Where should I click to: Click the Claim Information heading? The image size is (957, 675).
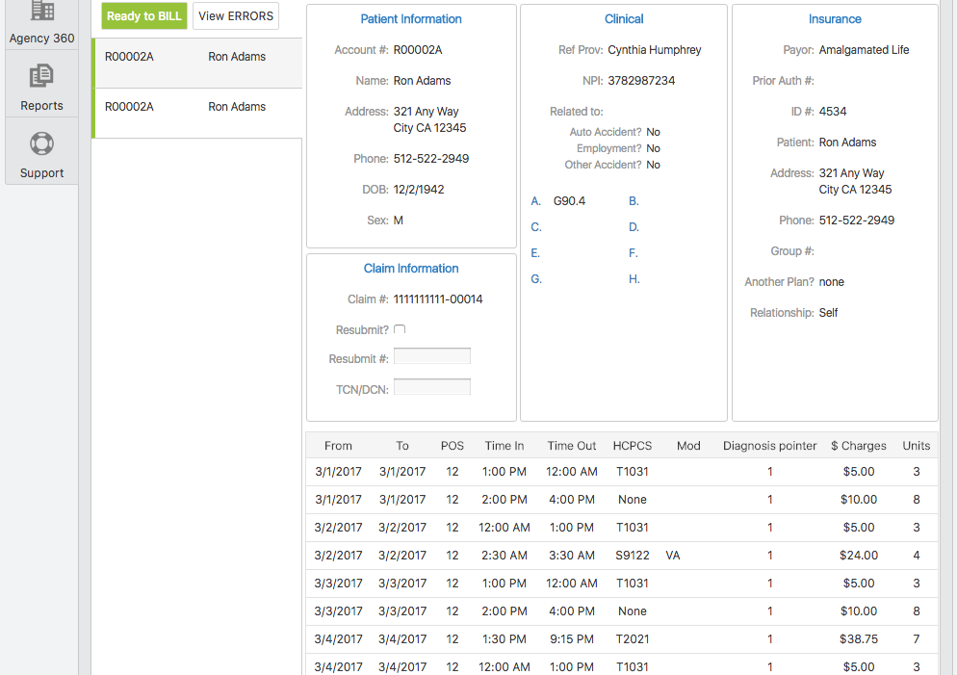click(x=411, y=269)
